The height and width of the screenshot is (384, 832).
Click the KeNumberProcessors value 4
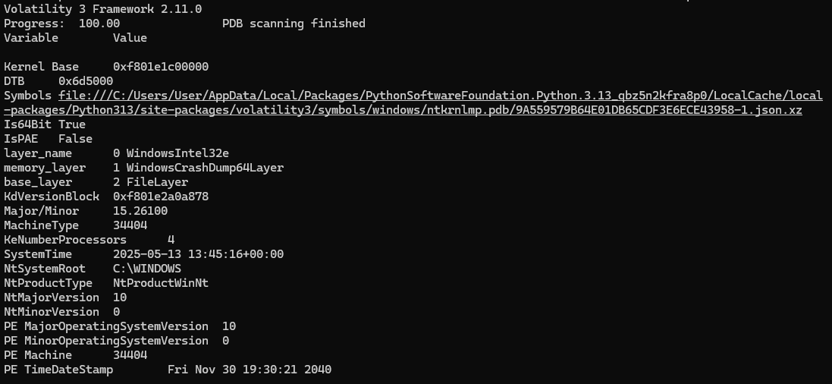171,240
